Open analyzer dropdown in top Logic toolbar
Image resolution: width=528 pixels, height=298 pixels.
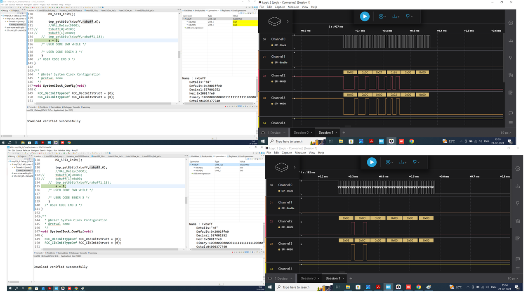coord(382,17)
